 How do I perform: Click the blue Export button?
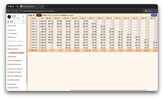[154, 15]
